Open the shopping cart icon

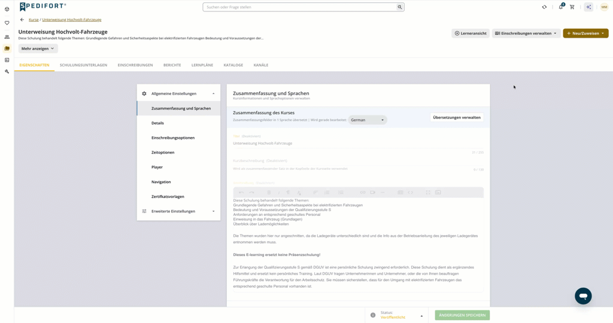point(572,7)
